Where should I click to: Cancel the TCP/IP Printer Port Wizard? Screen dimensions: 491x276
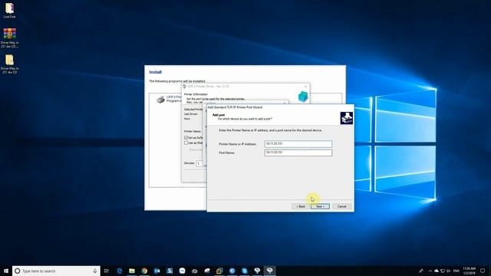tap(341, 206)
